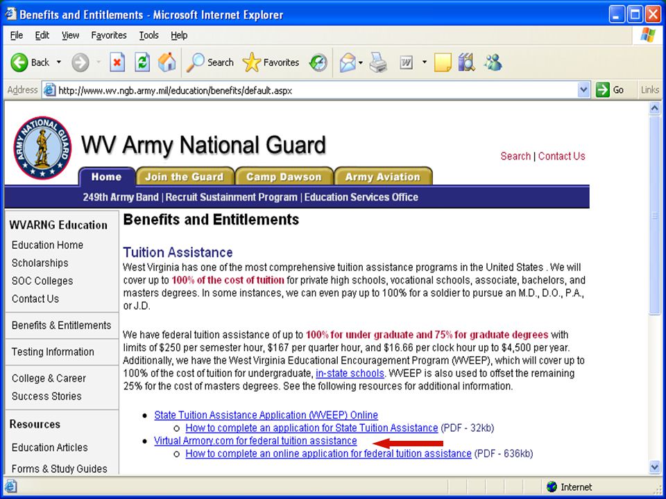Expand the Back button history dropdown
666x499 pixels.
click(58, 62)
